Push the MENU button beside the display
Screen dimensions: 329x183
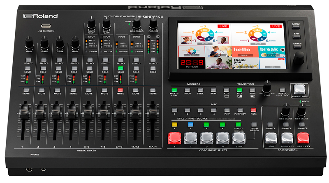click(296, 27)
